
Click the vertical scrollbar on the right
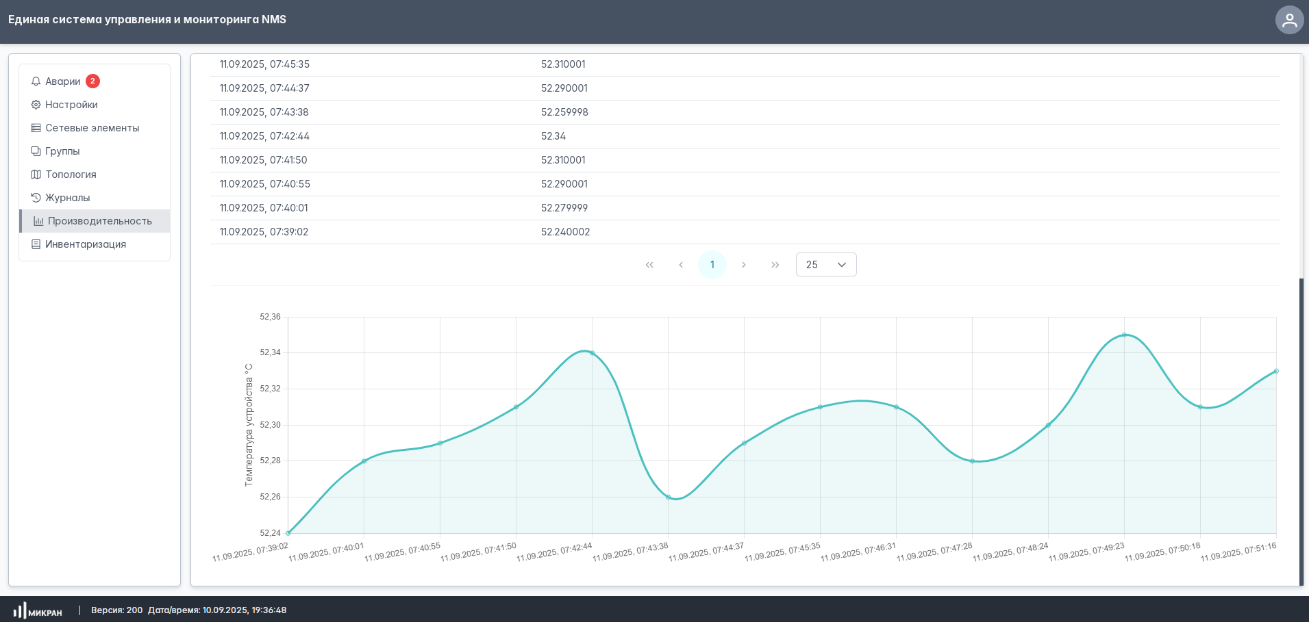coord(1301,431)
